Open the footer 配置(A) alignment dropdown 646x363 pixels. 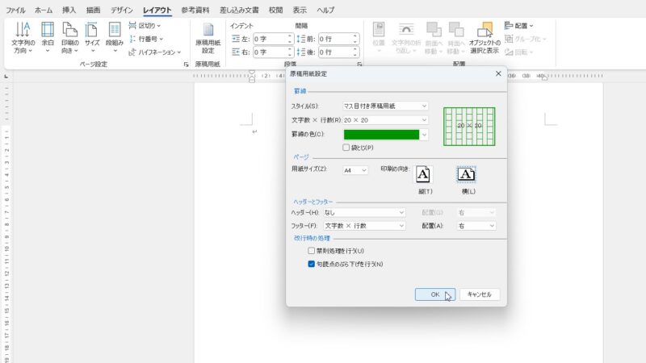(x=476, y=226)
